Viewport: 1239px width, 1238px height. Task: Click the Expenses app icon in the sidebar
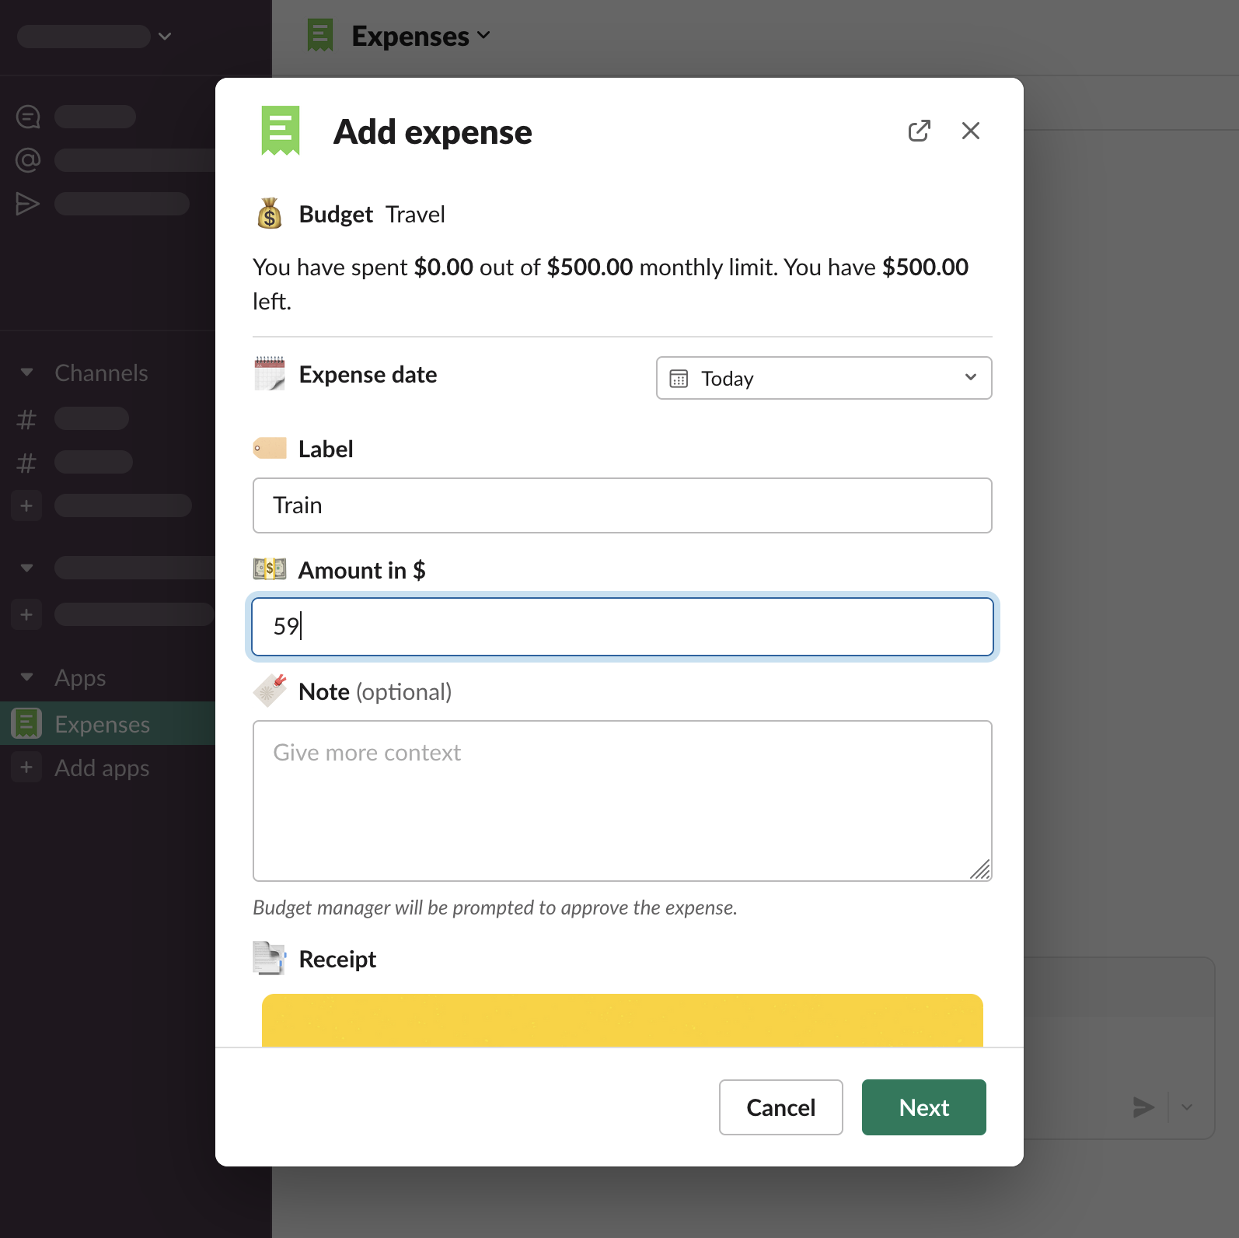pyautogui.click(x=26, y=723)
